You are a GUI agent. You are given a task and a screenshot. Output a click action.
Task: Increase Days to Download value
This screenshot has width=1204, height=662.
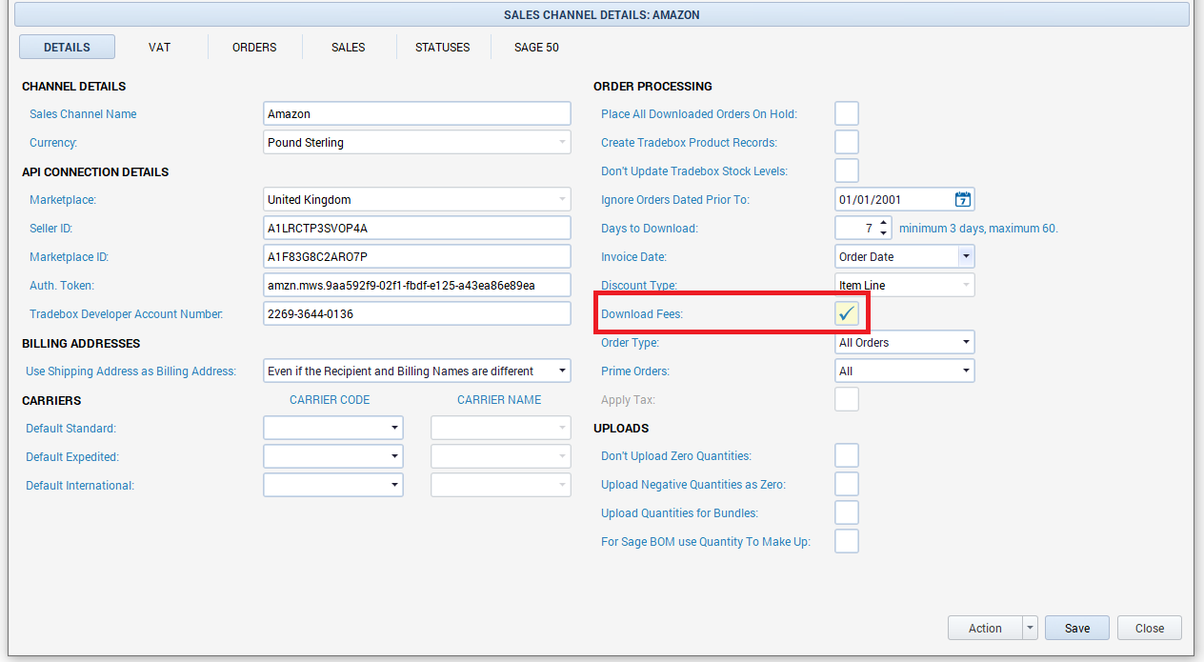click(884, 223)
